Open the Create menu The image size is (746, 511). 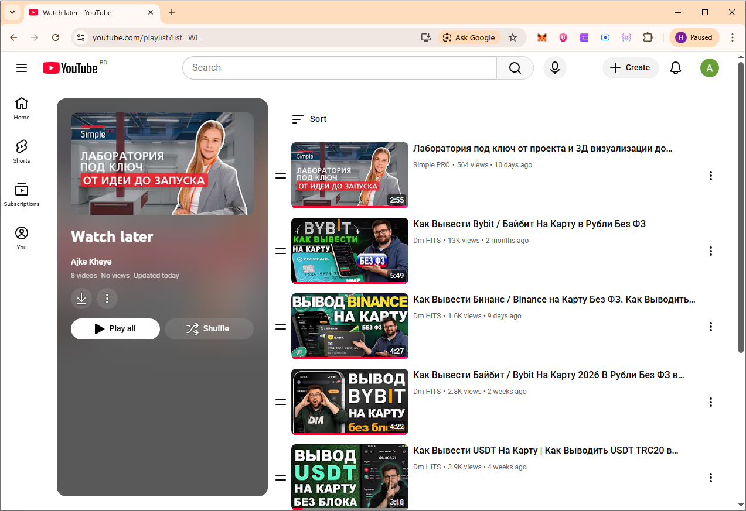pos(631,68)
